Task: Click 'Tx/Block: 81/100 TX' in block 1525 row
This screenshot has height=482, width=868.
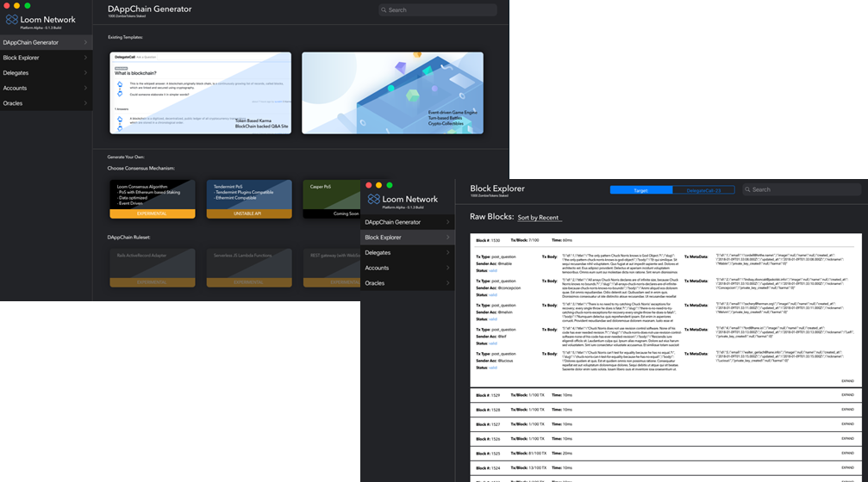Action: tap(528, 454)
